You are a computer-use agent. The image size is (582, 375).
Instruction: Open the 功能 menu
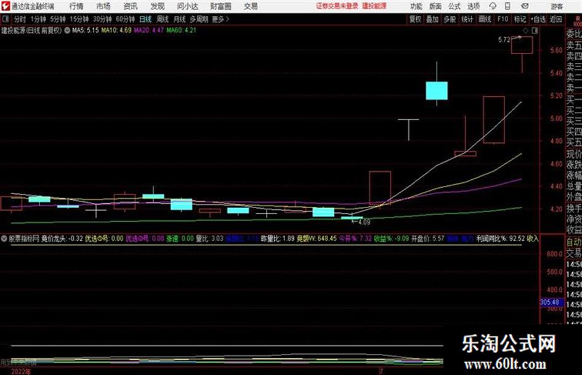[x=416, y=6]
